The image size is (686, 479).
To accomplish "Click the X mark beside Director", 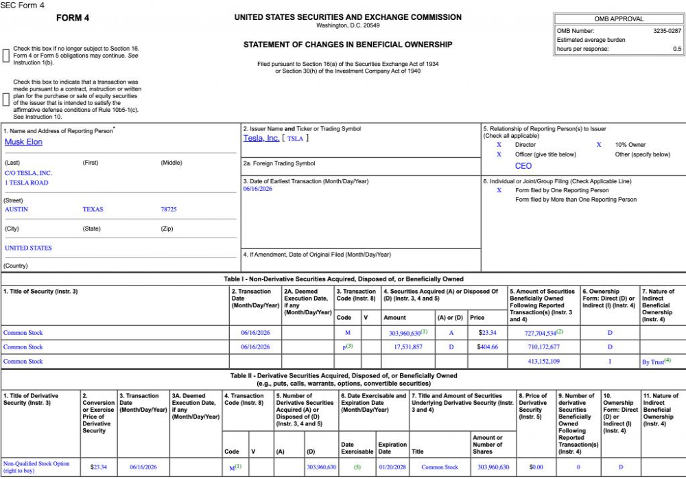I will point(499,145).
